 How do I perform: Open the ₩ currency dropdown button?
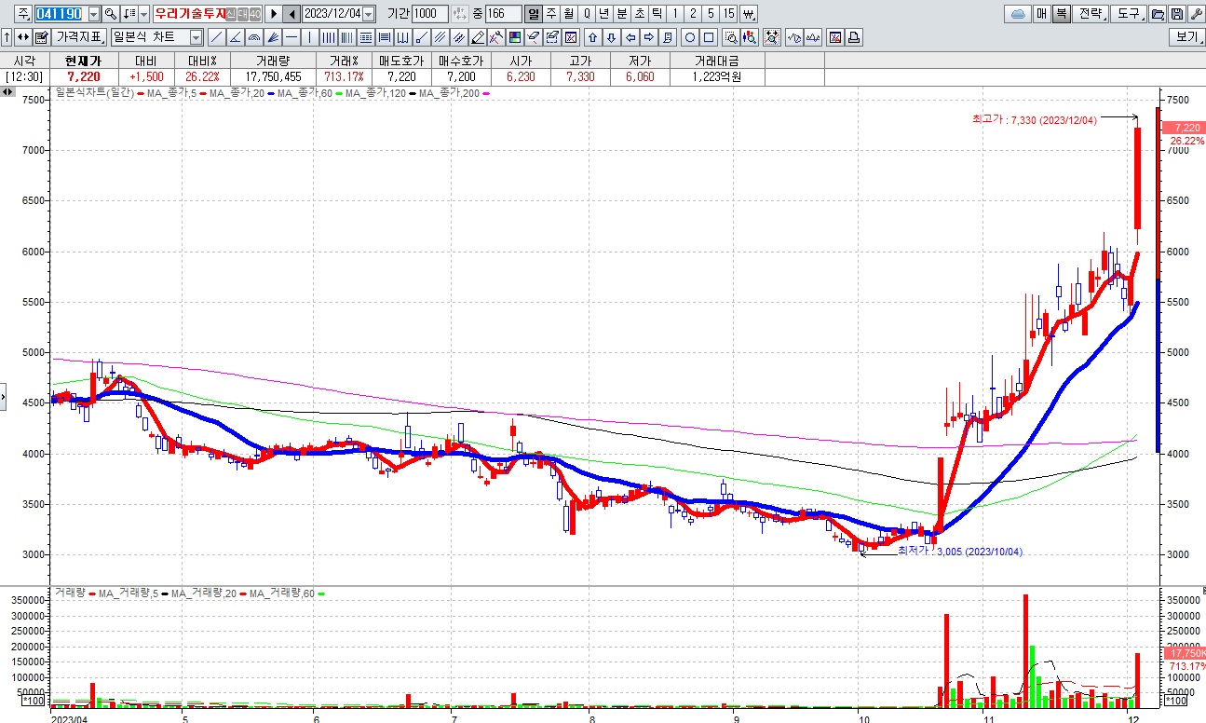tap(750, 14)
